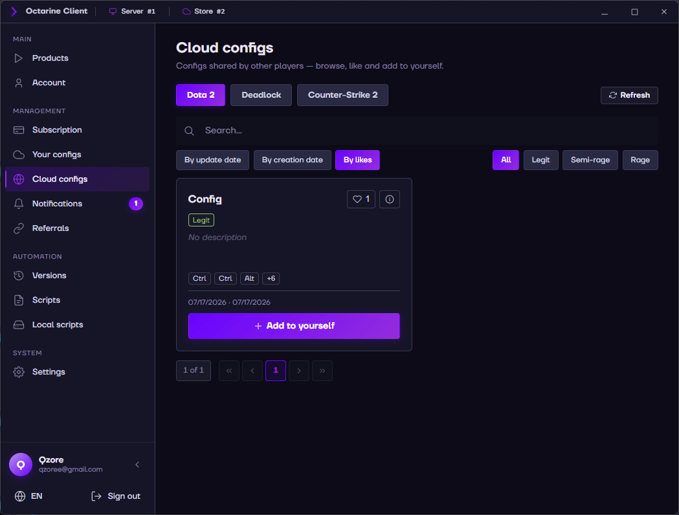Image resolution: width=679 pixels, height=515 pixels.
Task: Like the Config using the heart icon
Action: coord(357,199)
